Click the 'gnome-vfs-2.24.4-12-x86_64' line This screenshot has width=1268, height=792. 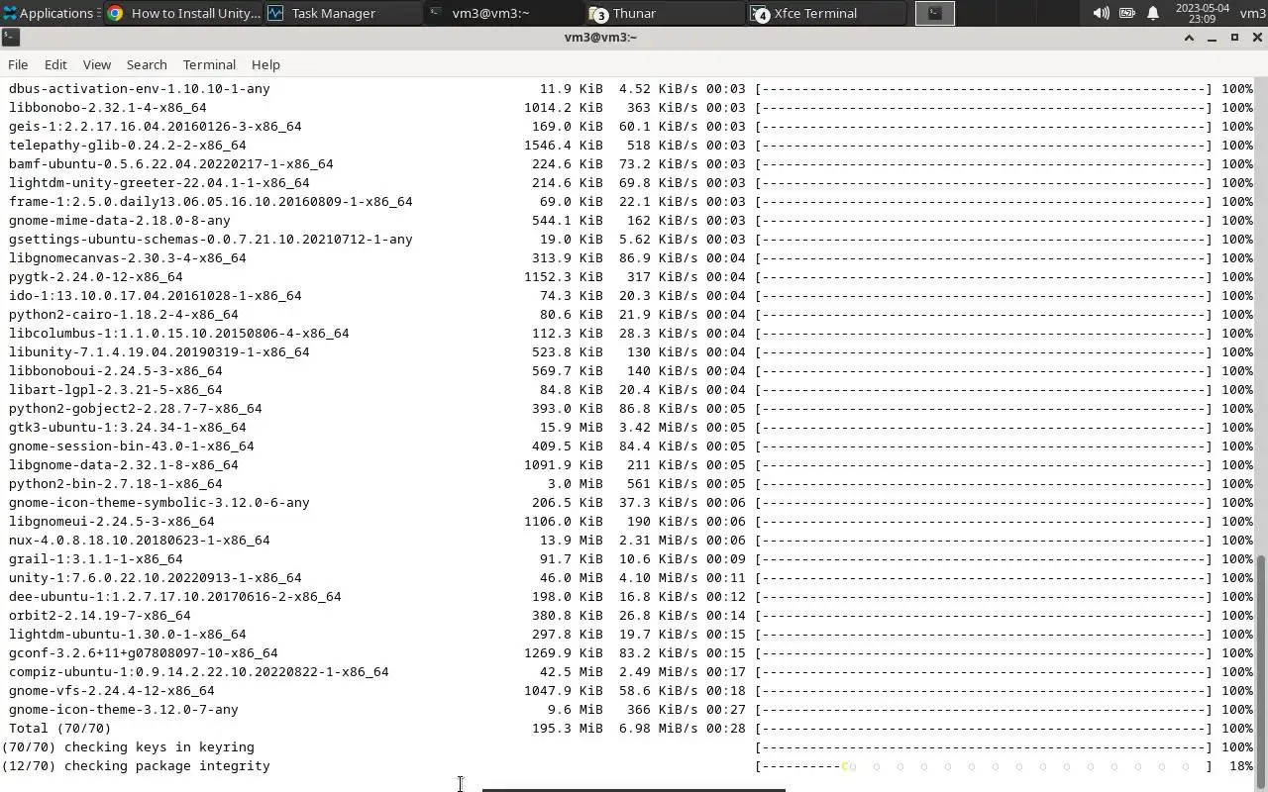(112, 691)
